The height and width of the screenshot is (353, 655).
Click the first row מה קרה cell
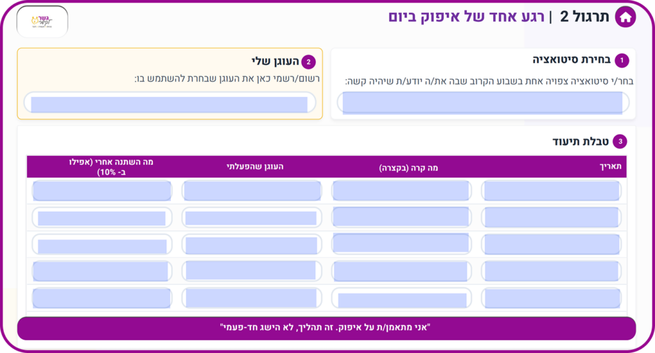coord(401,191)
